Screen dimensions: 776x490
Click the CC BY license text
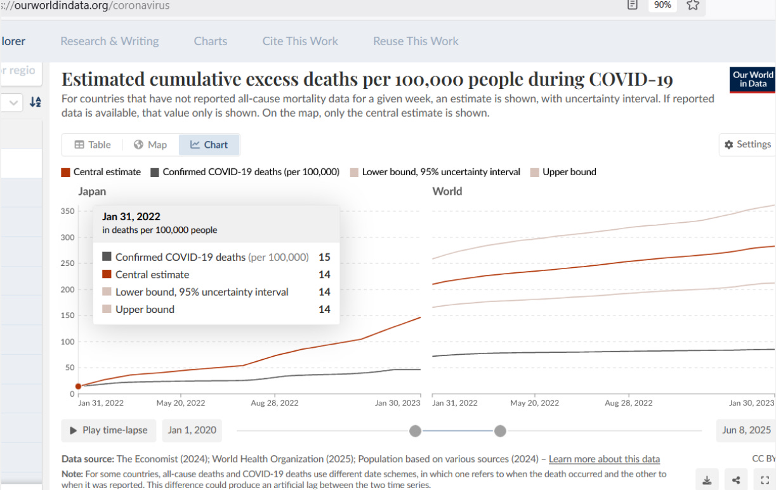764,458
